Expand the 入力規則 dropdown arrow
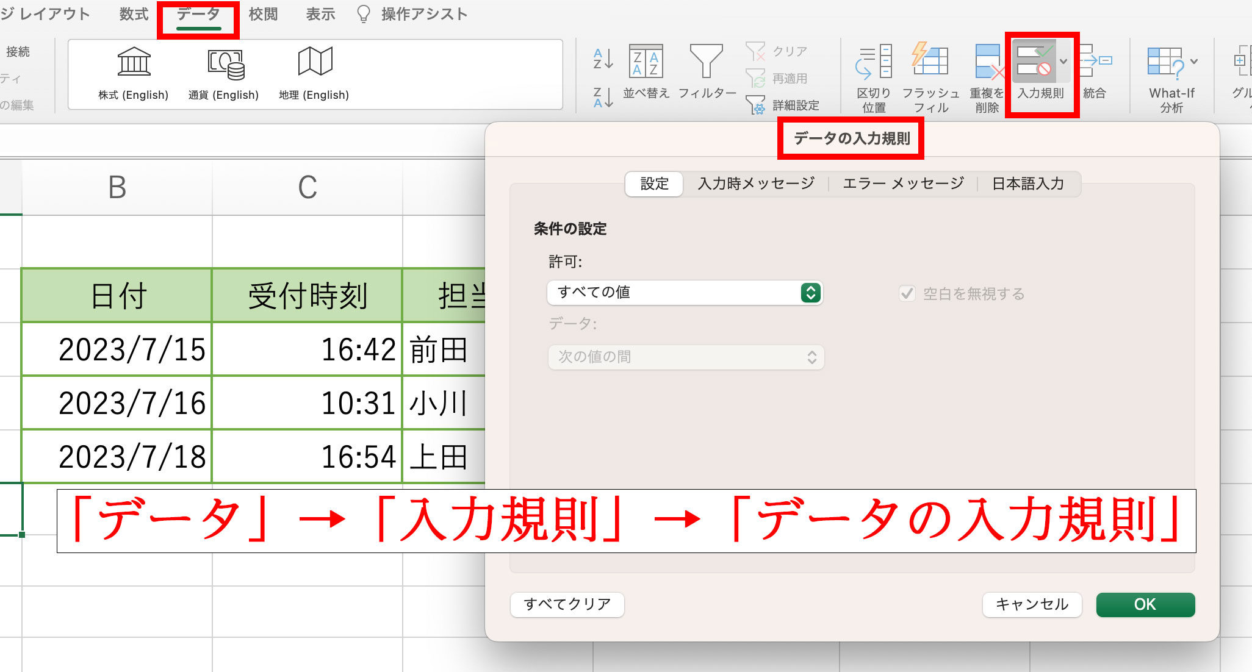1252x672 pixels. 1063,62
